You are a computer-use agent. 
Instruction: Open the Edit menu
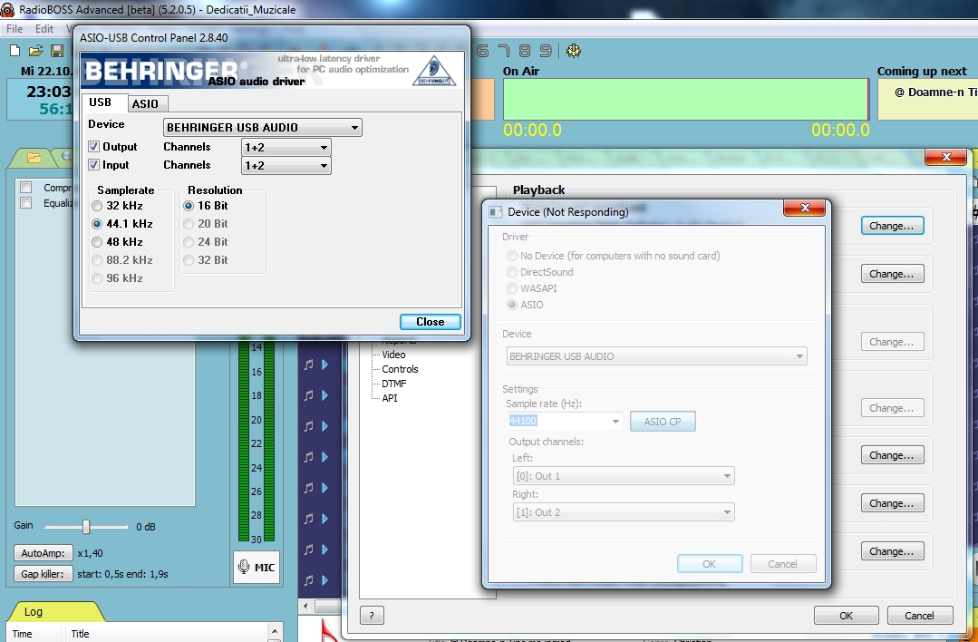pos(44,29)
